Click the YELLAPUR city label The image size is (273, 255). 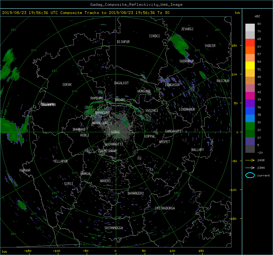point(60,161)
